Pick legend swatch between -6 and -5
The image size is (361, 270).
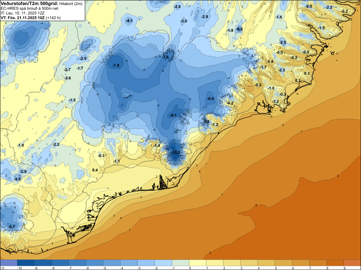coord(95,263)
